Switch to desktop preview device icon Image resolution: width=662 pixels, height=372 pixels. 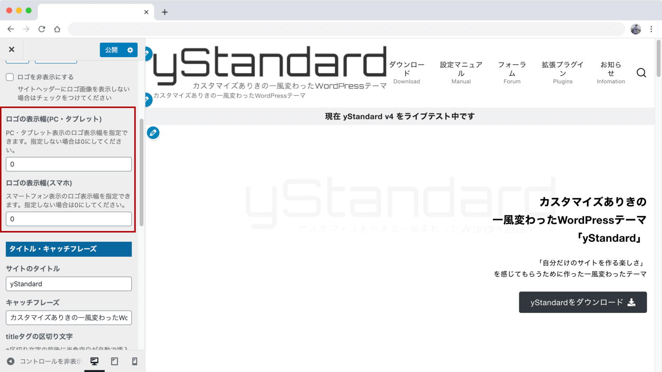tap(94, 361)
